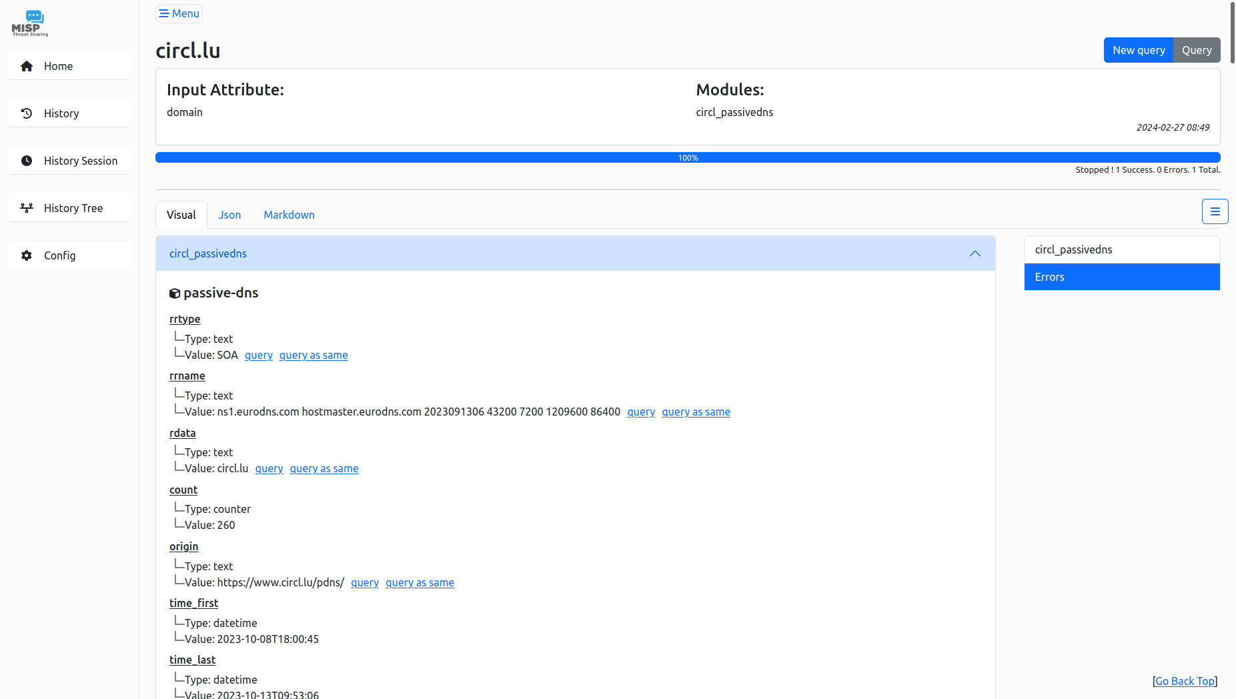Click the Config gear icon
Screen dimensions: 1236x699
point(27,255)
